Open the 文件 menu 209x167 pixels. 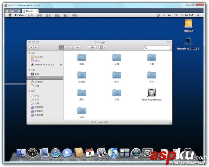pos(30,15)
